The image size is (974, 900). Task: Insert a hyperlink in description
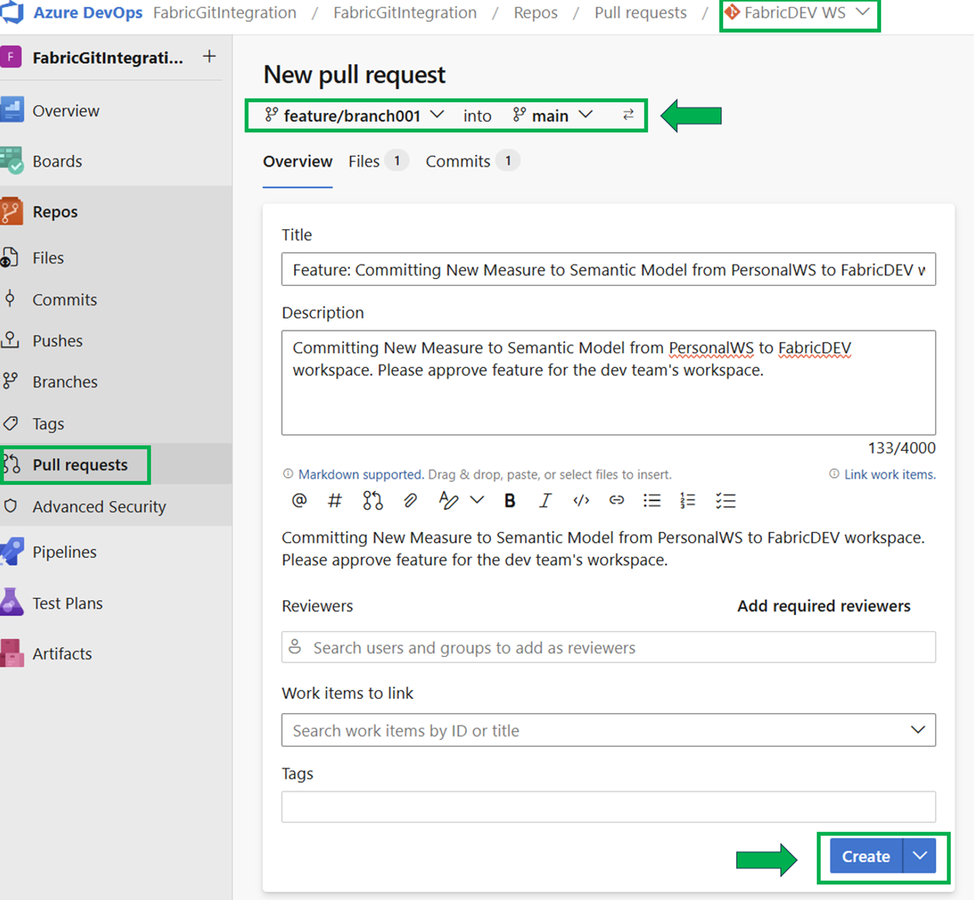click(616, 501)
